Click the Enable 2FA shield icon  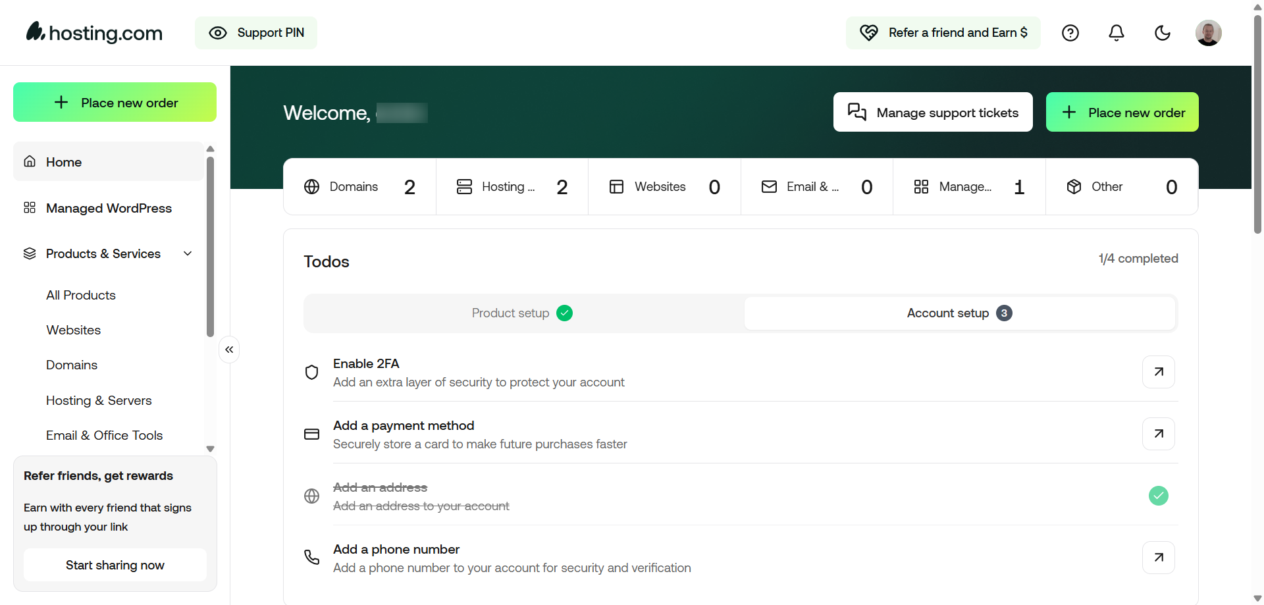pyautogui.click(x=312, y=372)
